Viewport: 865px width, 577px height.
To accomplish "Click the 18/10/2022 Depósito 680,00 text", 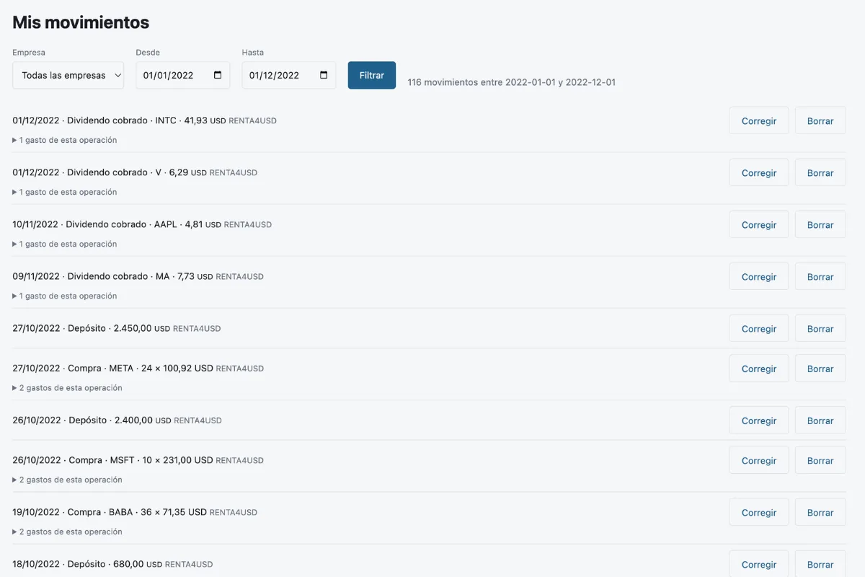I will click(112, 564).
